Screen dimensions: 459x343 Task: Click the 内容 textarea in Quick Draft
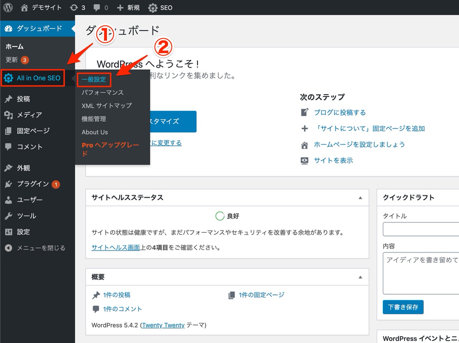(x=421, y=273)
